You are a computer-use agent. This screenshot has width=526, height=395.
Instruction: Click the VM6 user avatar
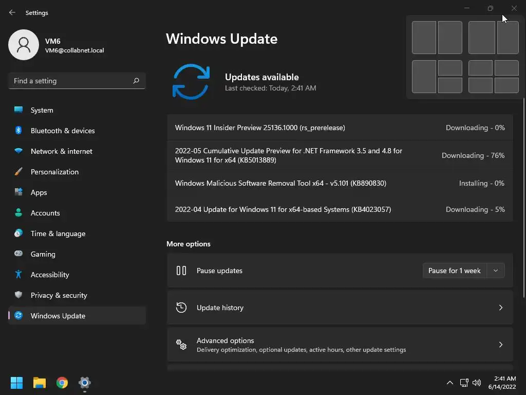point(24,45)
